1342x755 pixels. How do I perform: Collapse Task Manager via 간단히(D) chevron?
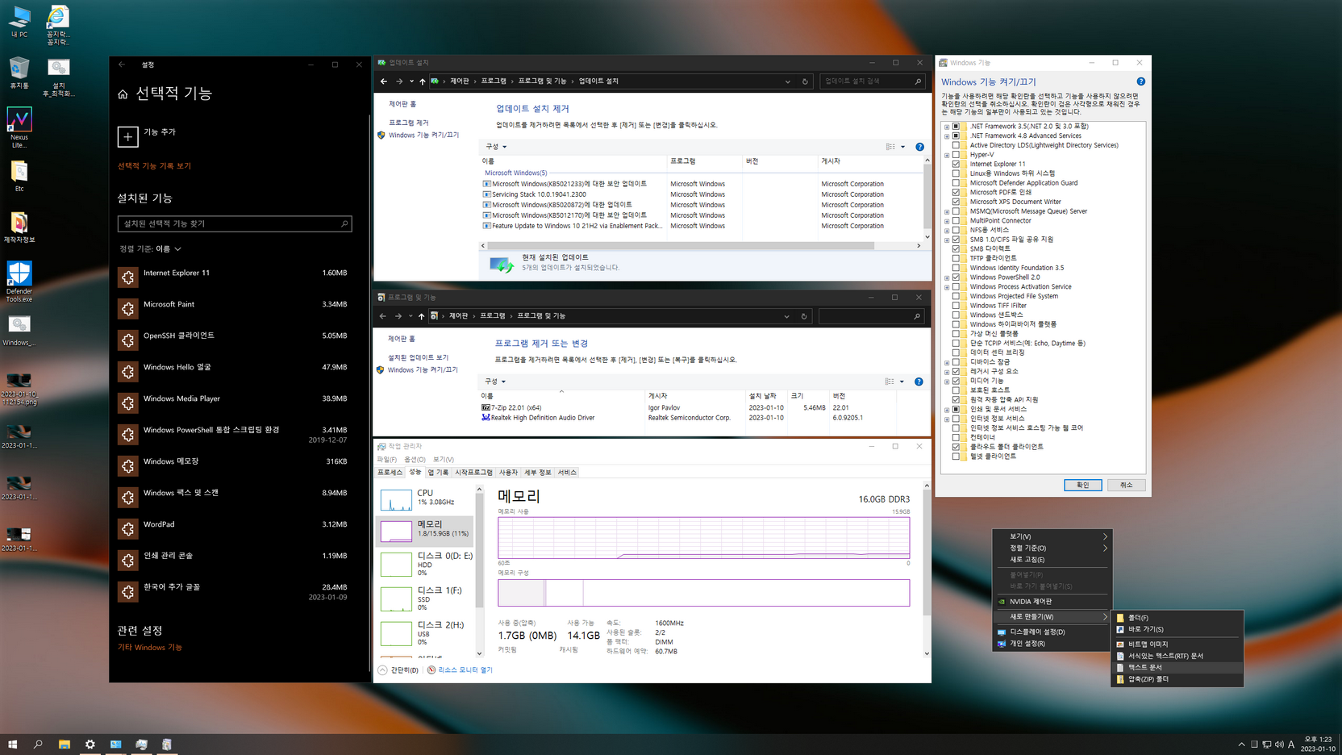tap(382, 670)
